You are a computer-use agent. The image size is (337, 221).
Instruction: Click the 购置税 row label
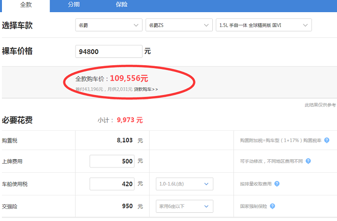10,140
